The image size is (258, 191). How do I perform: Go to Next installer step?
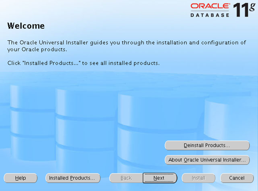coord(160,178)
